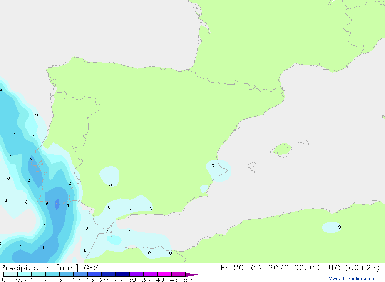Click the pointed arrow tip after the 50 swatch

tap(192, 274)
